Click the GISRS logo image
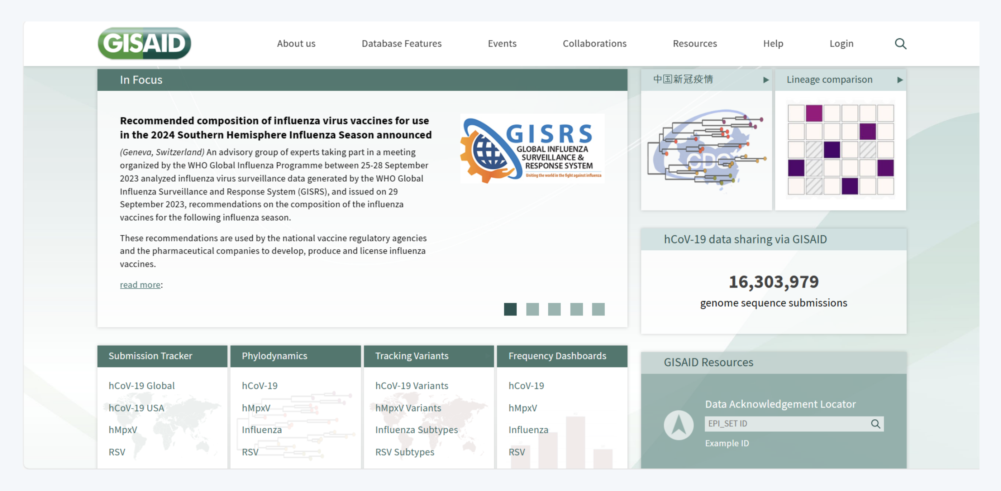Image resolution: width=1001 pixels, height=491 pixels. 532,149
